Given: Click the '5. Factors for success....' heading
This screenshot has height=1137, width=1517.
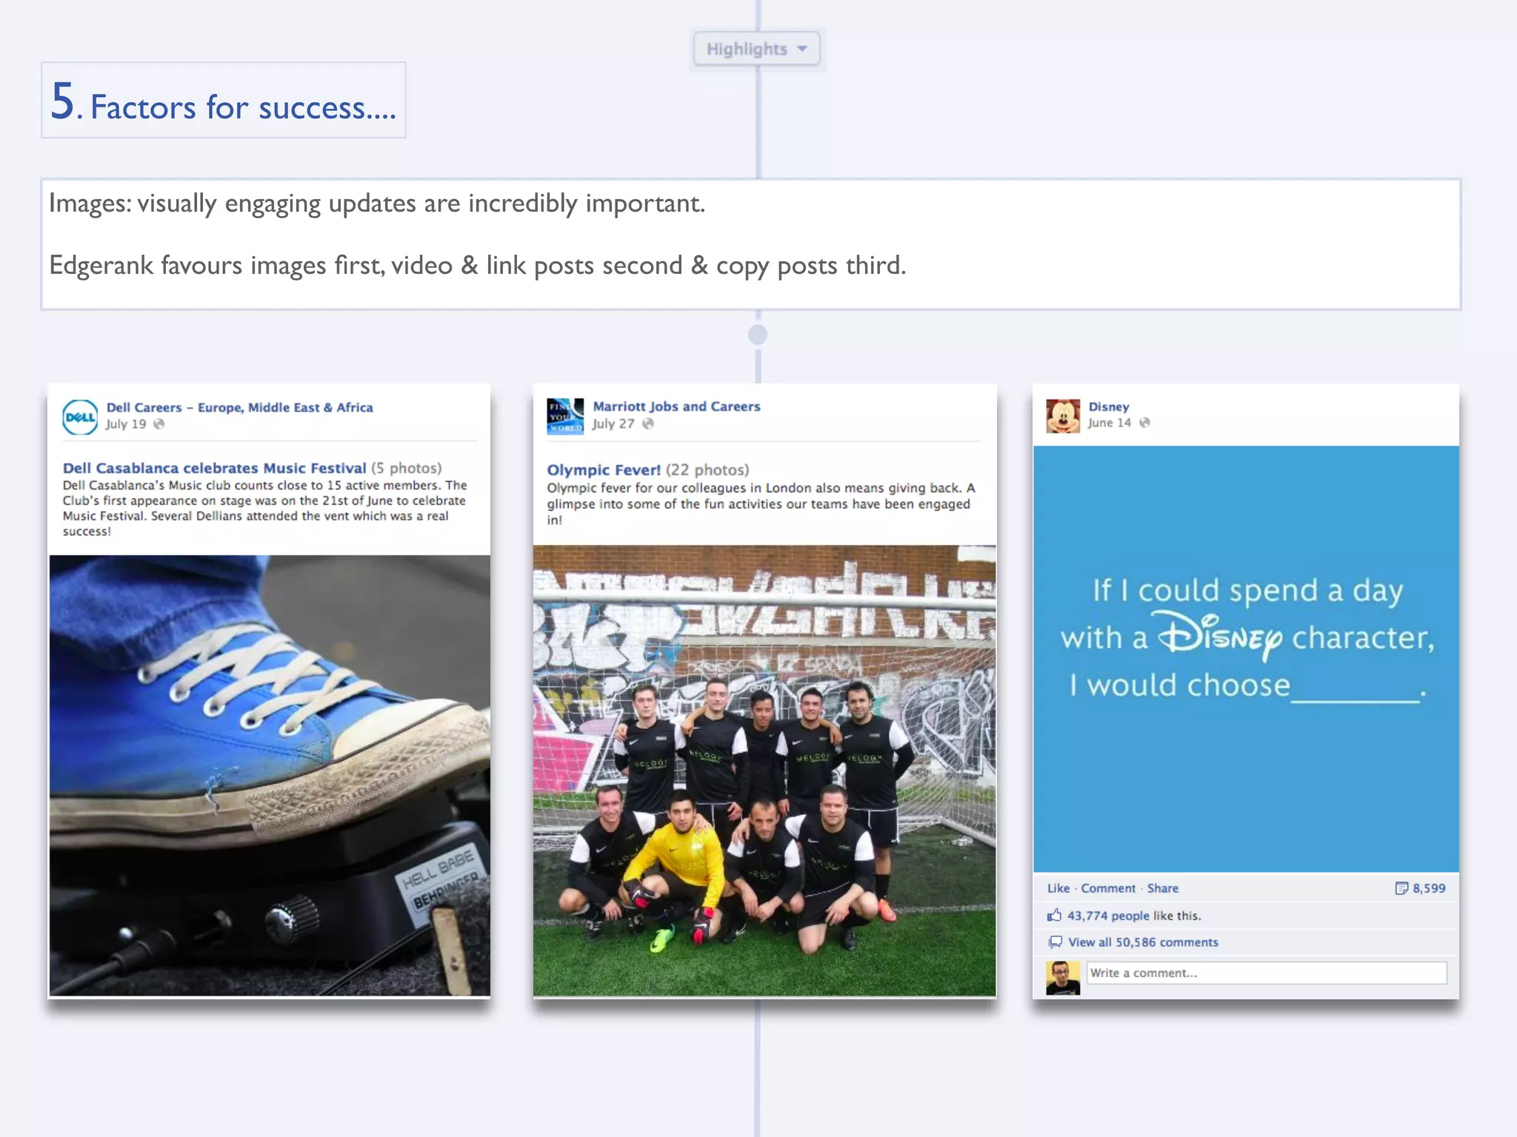Looking at the screenshot, I should pos(223,101).
